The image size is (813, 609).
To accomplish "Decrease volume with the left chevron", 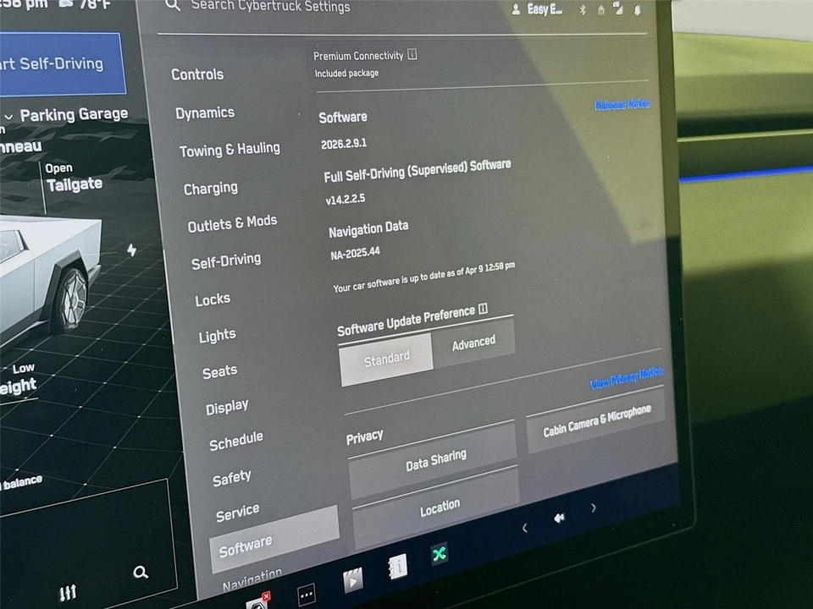I will click(x=525, y=528).
